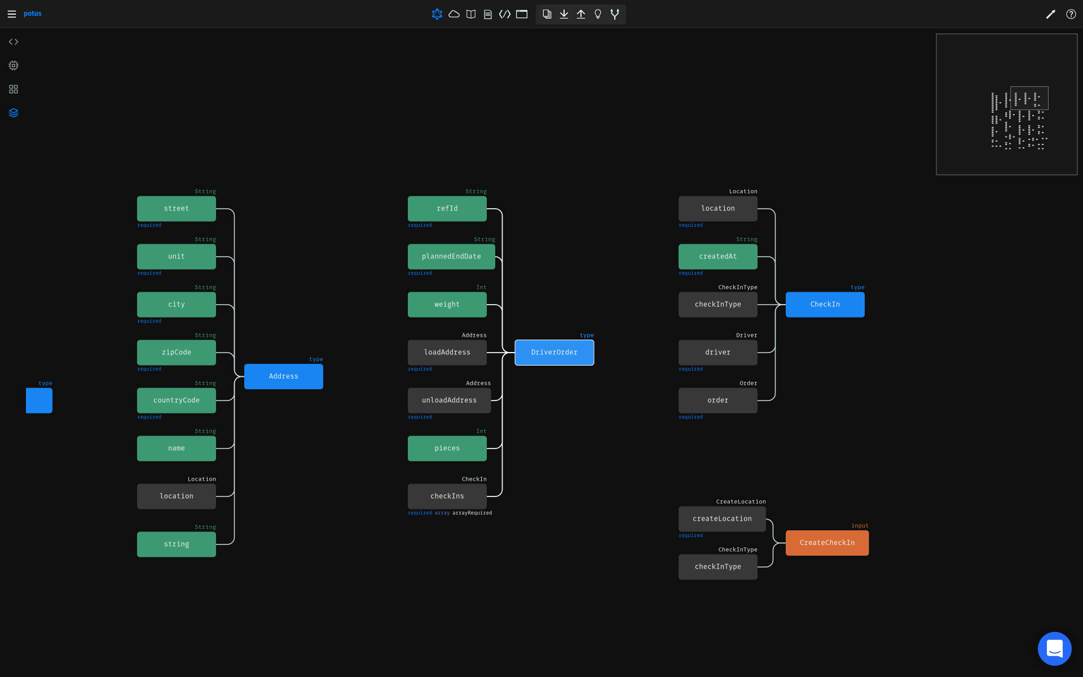Screen dimensions: 1083x677
Task: Open the code brackets icon in top toolbar
Action: pos(505,14)
